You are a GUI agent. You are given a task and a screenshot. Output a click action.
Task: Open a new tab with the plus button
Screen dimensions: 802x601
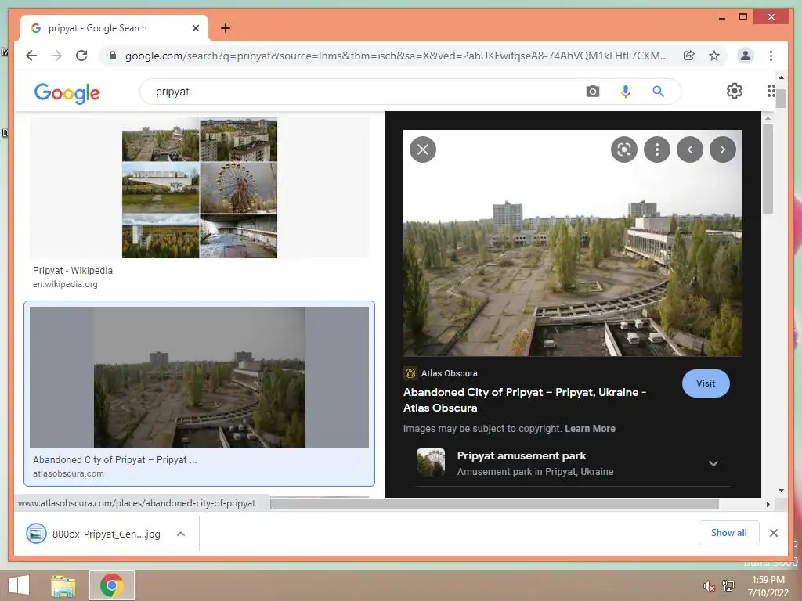(226, 28)
